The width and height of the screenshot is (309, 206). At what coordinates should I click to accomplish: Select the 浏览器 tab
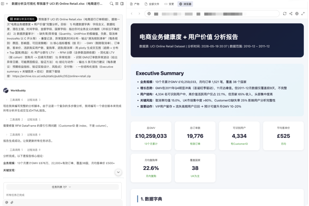[185, 4]
